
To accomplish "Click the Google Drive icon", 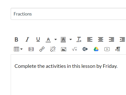I will pyautogui.click(x=96, y=49).
